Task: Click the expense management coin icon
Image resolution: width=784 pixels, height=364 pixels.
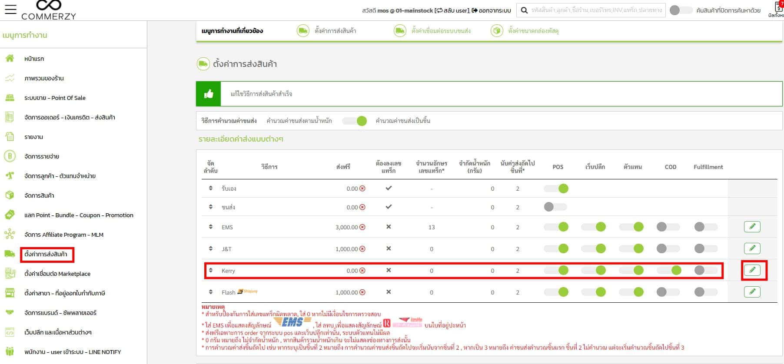Action: tap(10, 156)
